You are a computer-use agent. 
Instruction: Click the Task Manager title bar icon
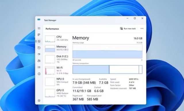click(x=39, y=20)
